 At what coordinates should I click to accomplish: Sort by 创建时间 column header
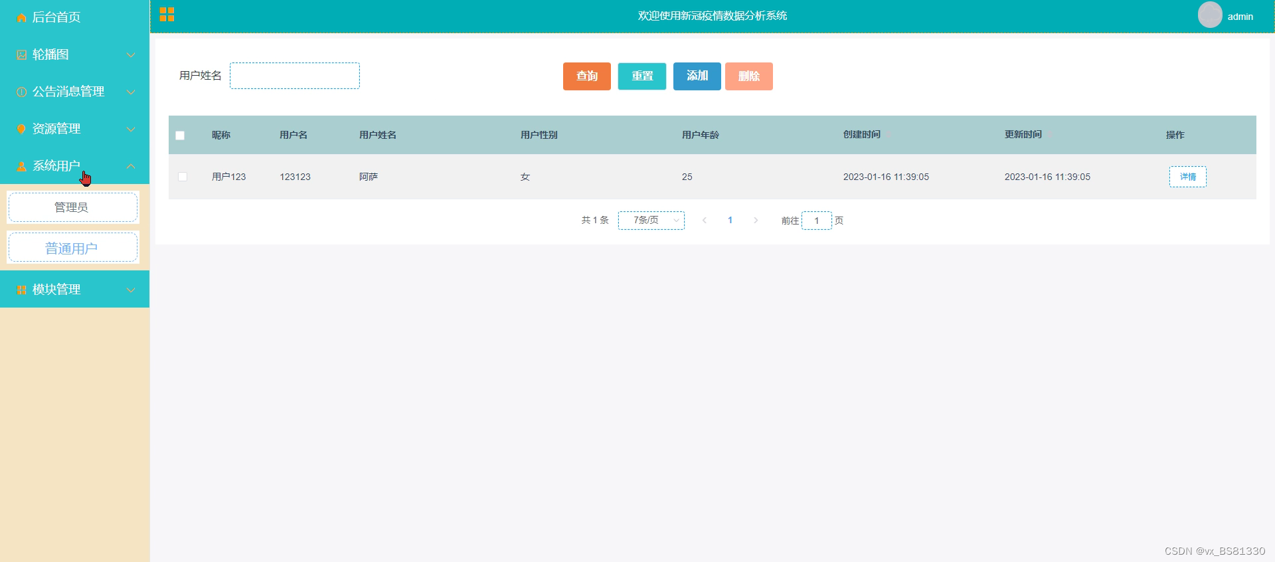[862, 135]
